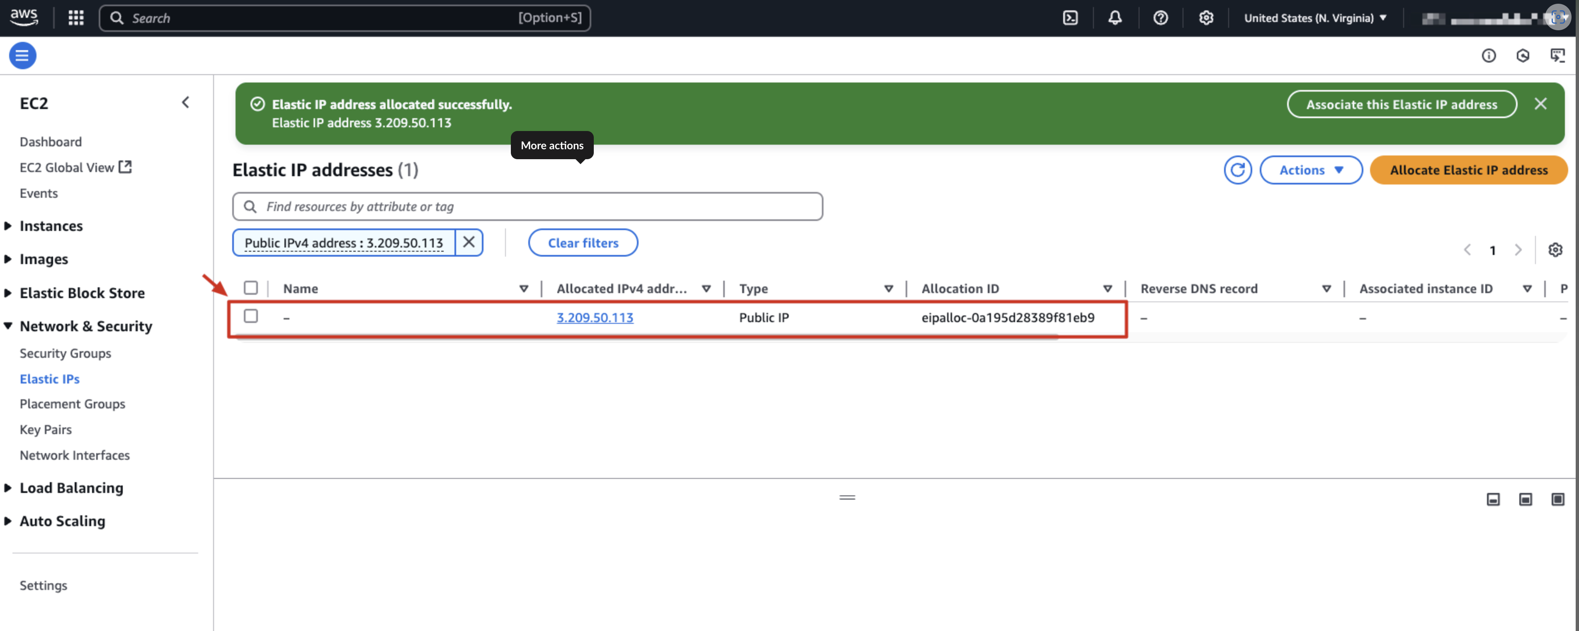Image resolution: width=1579 pixels, height=631 pixels.
Task: Dismiss the green success banner
Action: [x=1540, y=104]
